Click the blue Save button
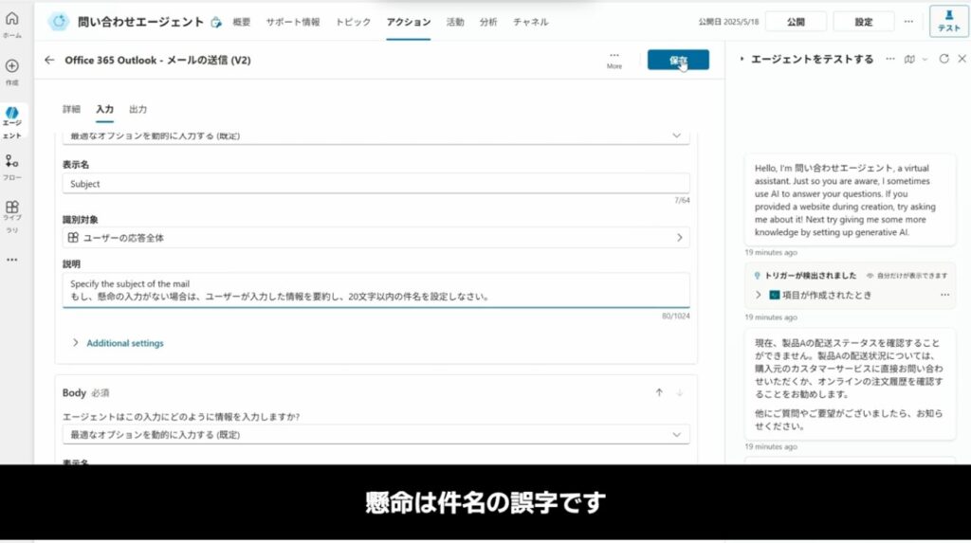The image size is (971, 543). 677,60
